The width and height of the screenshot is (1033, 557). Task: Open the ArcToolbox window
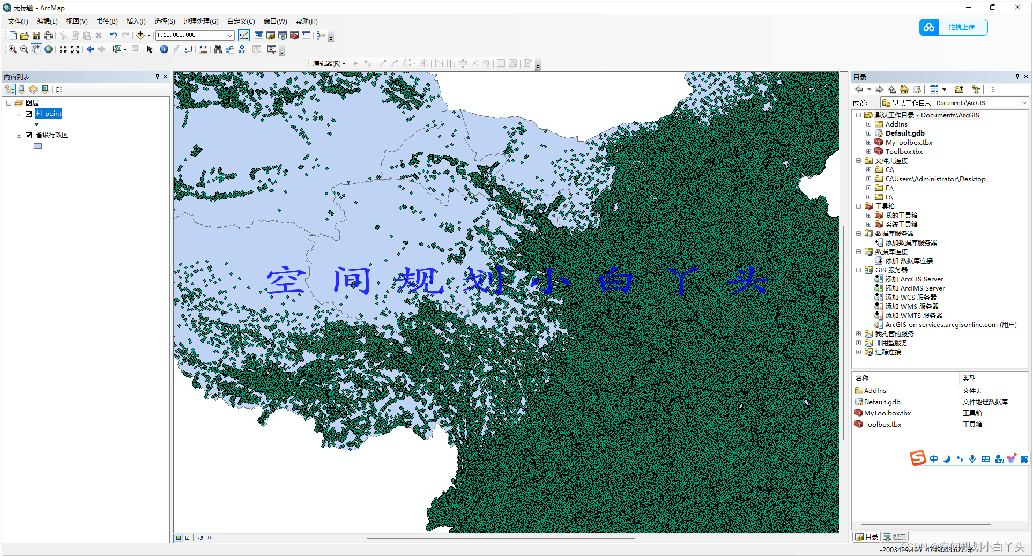pyautogui.click(x=294, y=35)
